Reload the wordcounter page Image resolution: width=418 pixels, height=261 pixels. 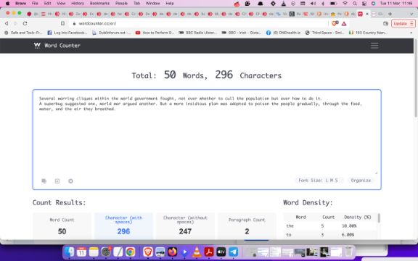25,23
